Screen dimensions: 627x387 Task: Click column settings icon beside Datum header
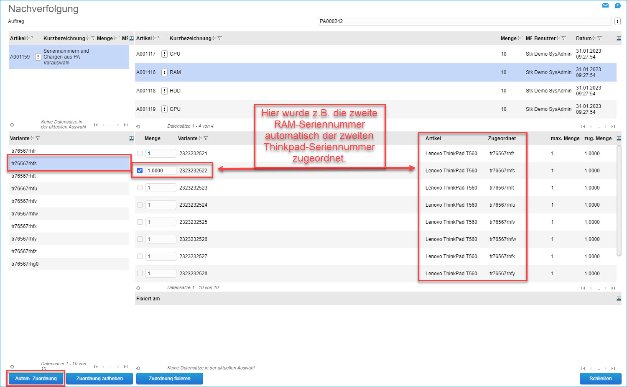click(619, 38)
